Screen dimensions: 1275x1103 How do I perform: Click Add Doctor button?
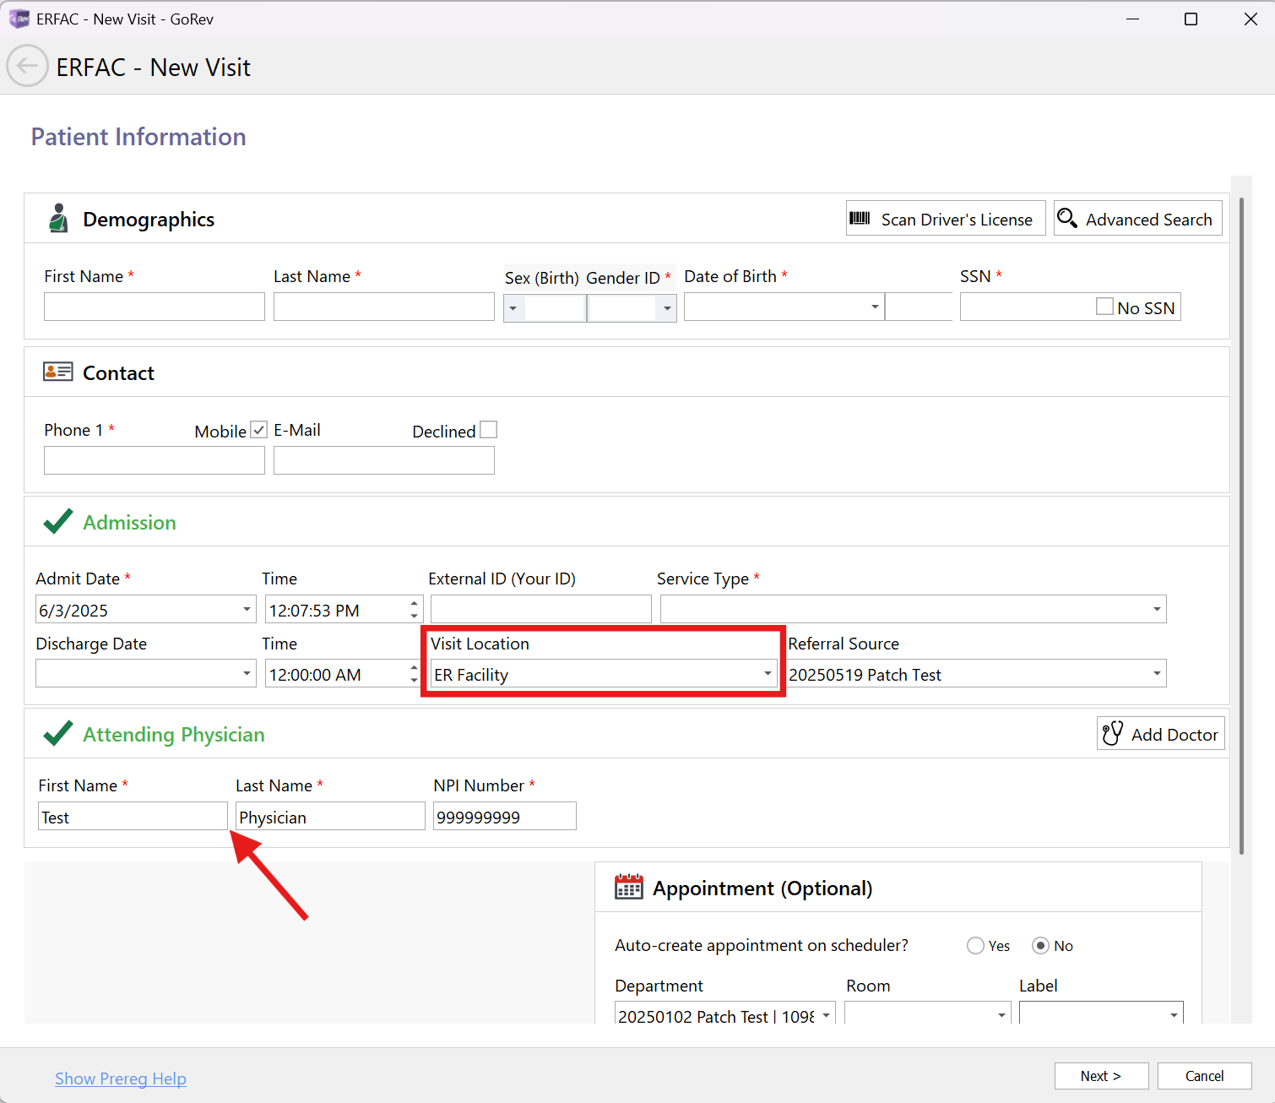1160,733
